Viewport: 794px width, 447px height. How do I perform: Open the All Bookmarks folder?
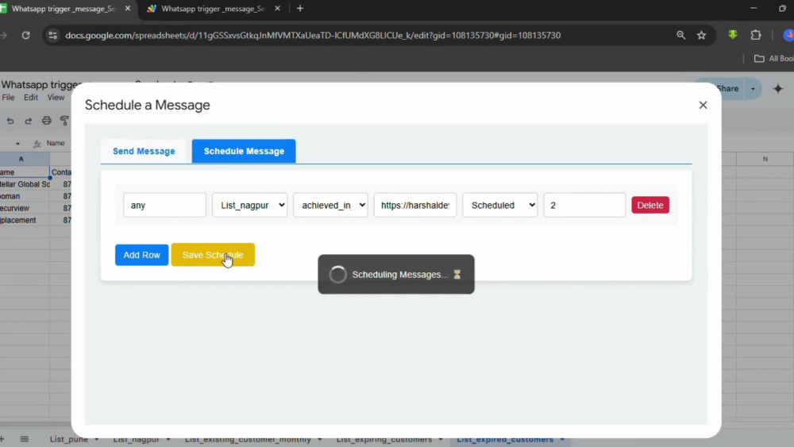tap(773, 59)
